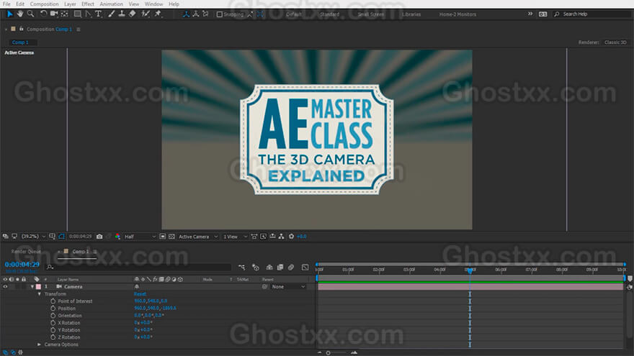Select the Hand tool
Image resolution: width=634 pixels, height=356 pixels.
[x=20, y=14]
